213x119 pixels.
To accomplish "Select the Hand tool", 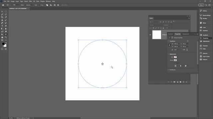I will [x=2, y=37].
